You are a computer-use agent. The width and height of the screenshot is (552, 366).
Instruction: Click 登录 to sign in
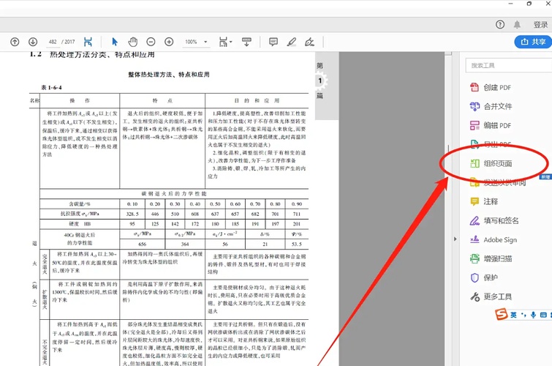(540, 24)
